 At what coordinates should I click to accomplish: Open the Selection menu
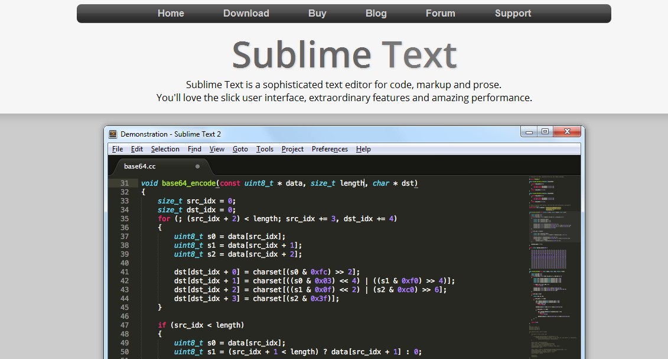pos(165,149)
